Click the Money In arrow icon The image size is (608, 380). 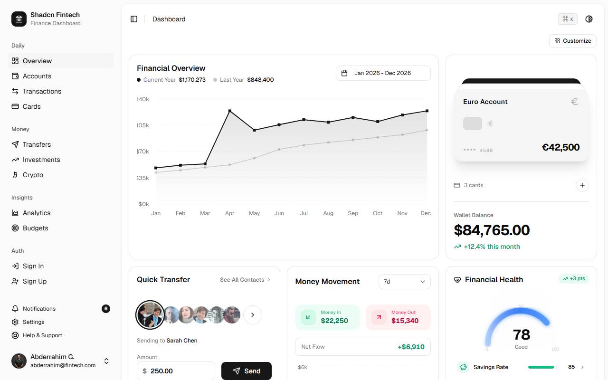308,317
